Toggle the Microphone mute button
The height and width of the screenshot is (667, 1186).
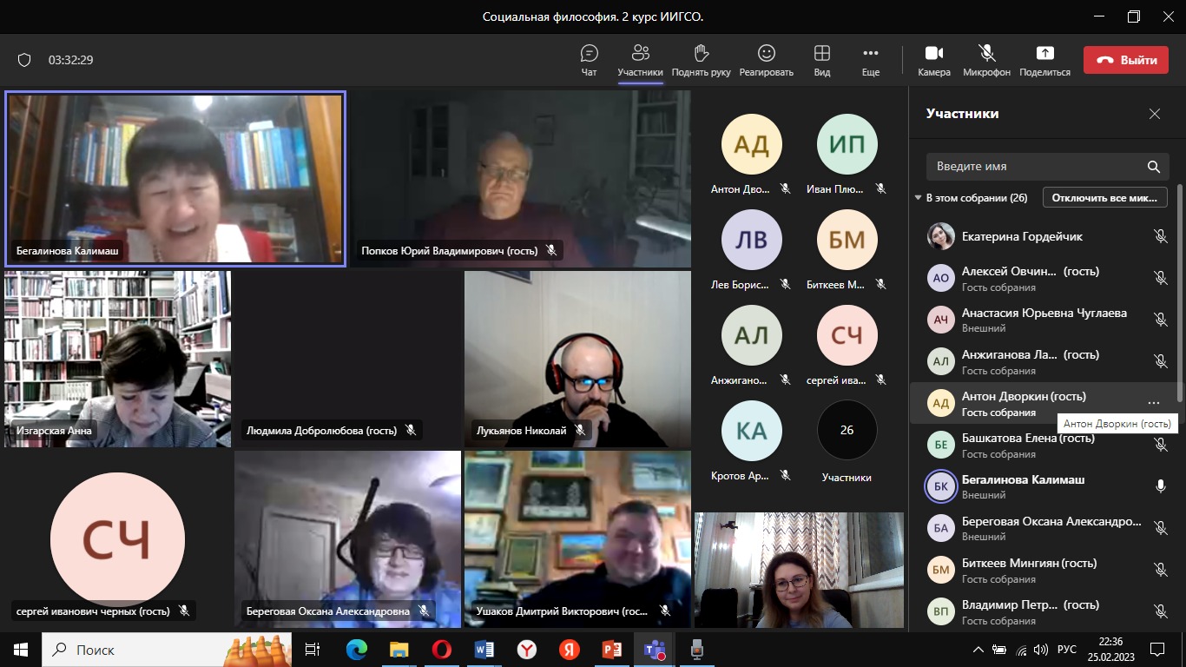[x=986, y=54]
